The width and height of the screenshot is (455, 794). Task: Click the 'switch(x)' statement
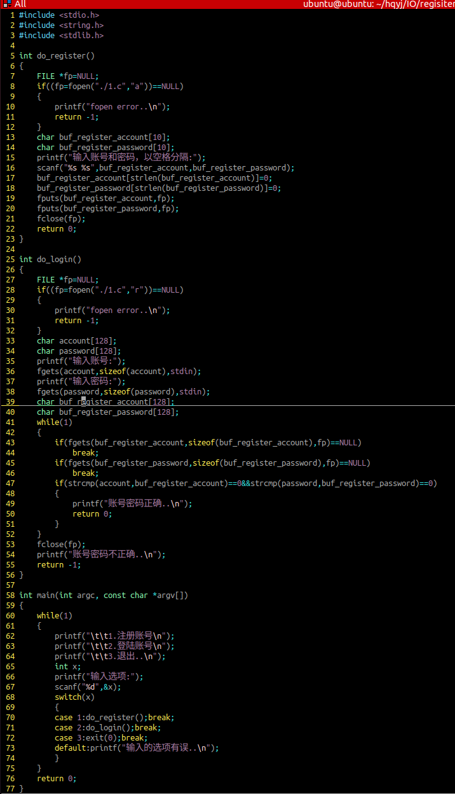74,697
